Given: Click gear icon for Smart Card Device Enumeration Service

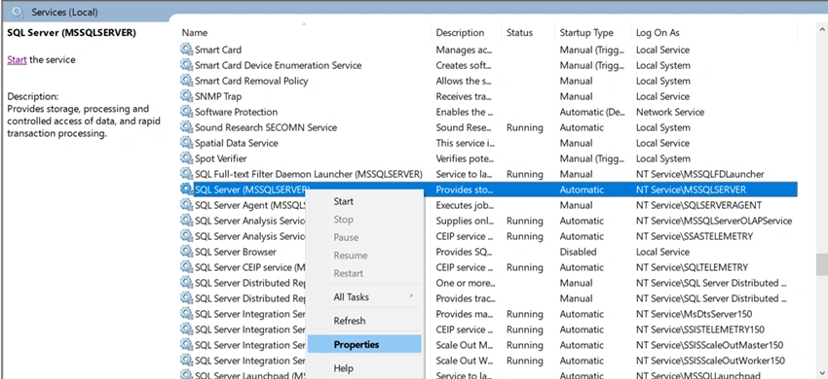Looking at the screenshot, I should (186, 65).
